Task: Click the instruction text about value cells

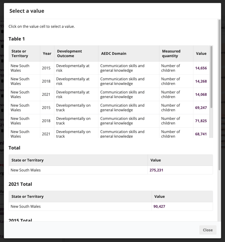Action: pos(42,26)
